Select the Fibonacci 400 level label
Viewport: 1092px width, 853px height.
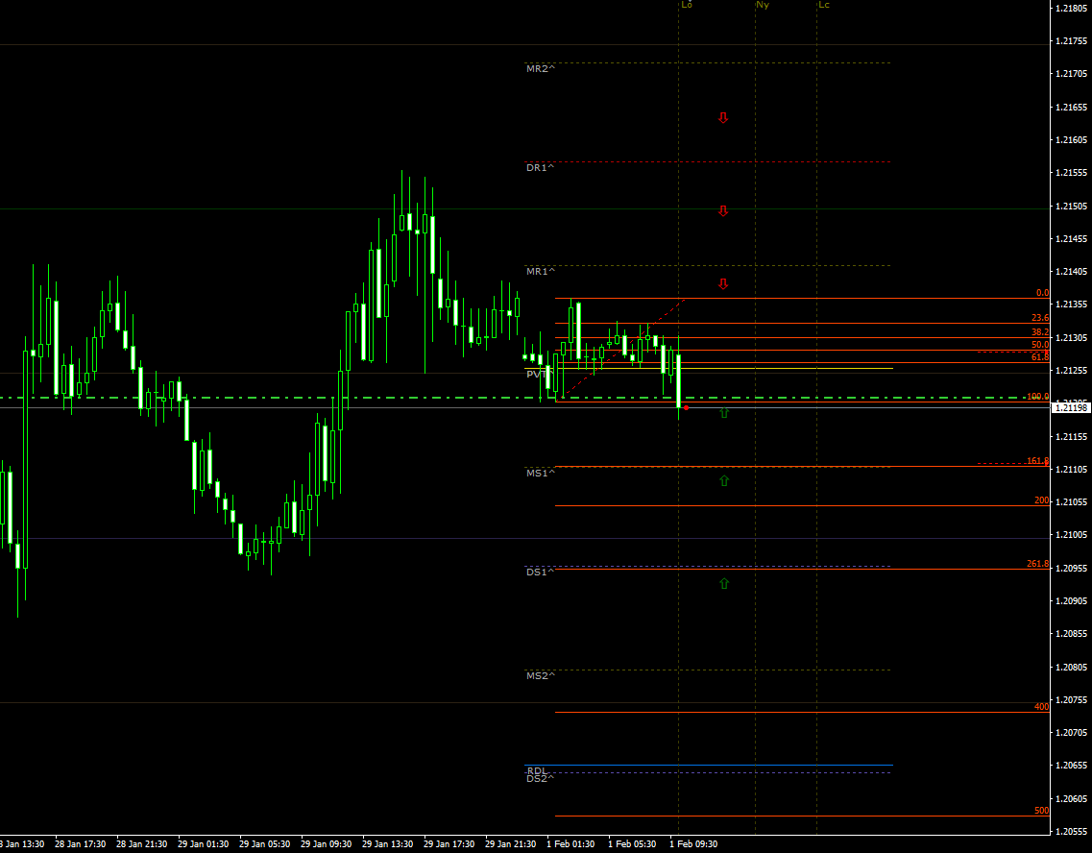click(x=1041, y=707)
